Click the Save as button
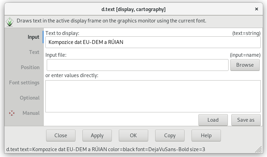Screen dimensions: 267x157 pyautogui.click(x=246, y=120)
